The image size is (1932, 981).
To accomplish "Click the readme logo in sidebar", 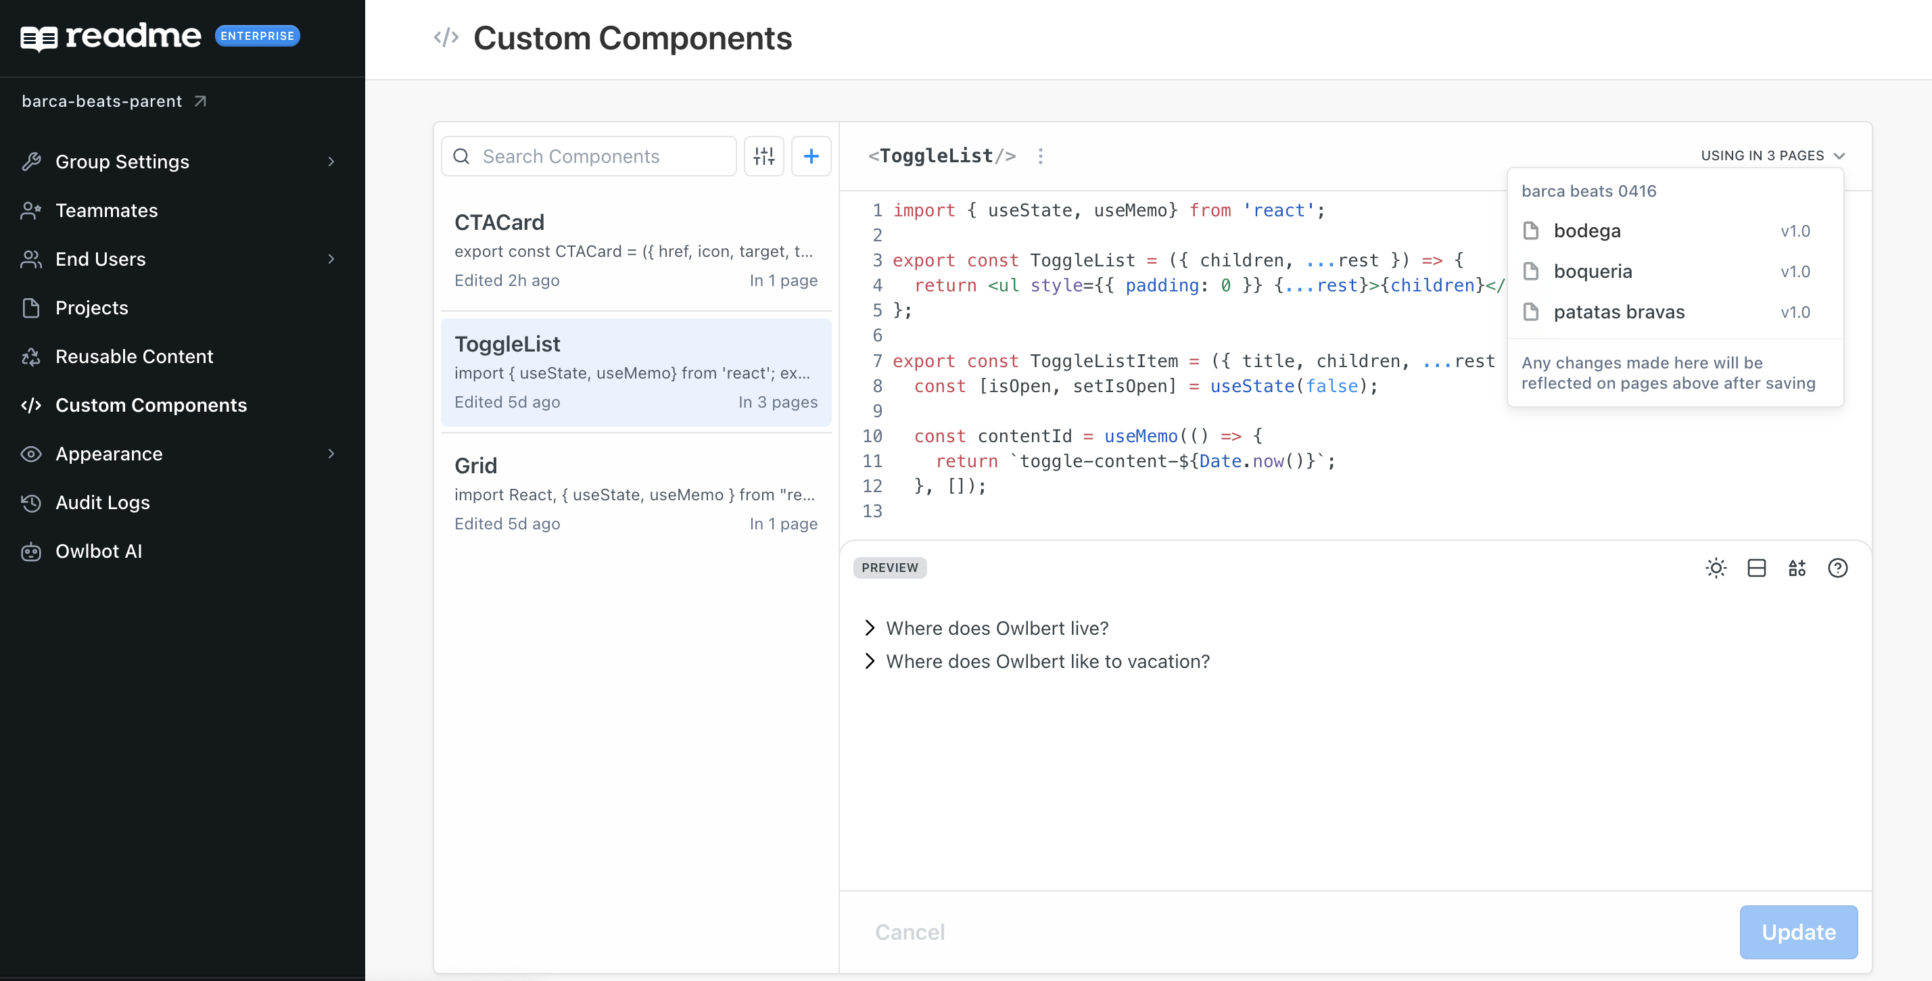I will point(111,36).
